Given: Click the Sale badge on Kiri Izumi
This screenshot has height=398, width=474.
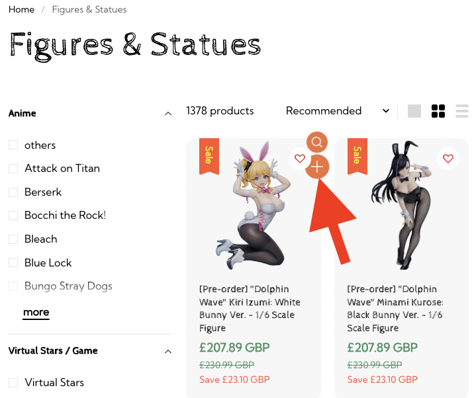Looking at the screenshot, I should pos(209,156).
